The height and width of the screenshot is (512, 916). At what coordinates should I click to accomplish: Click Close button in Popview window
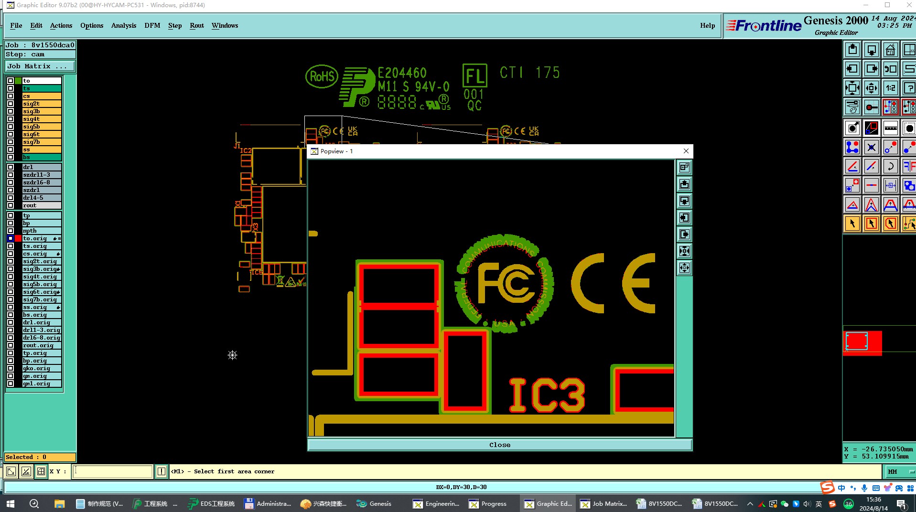500,445
